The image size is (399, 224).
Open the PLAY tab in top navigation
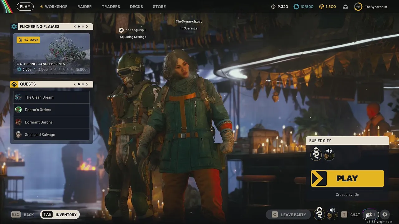[x=25, y=7]
